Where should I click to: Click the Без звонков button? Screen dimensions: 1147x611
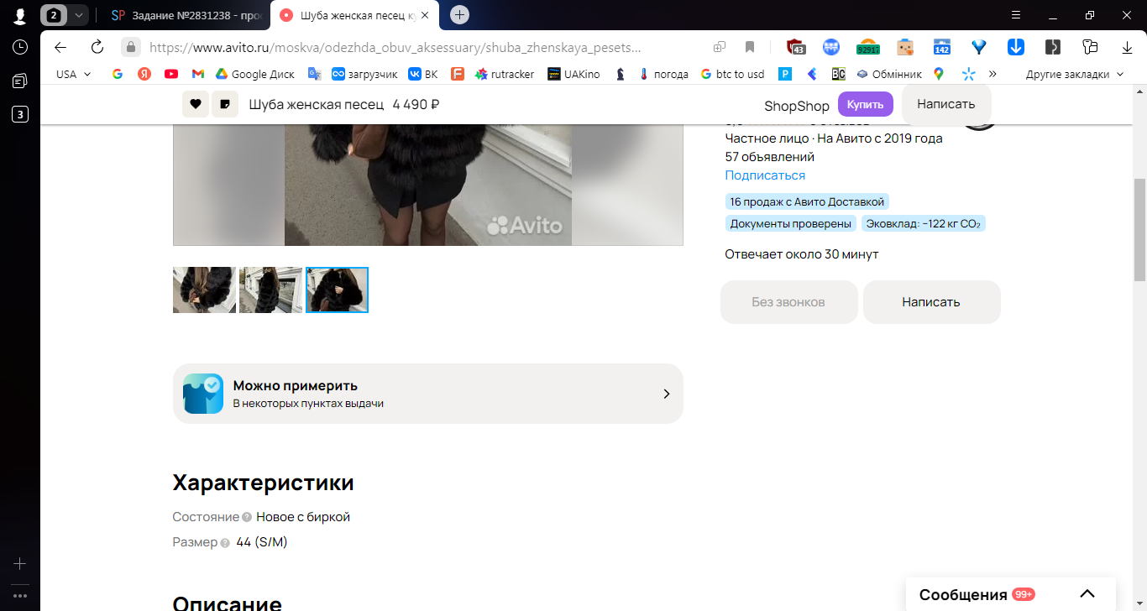click(x=789, y=302)
